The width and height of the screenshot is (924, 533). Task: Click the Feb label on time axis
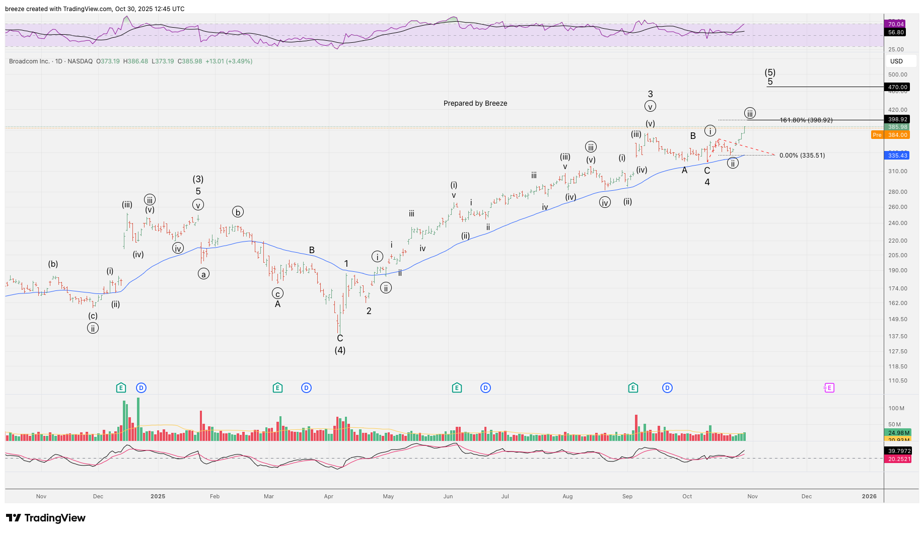215,496
